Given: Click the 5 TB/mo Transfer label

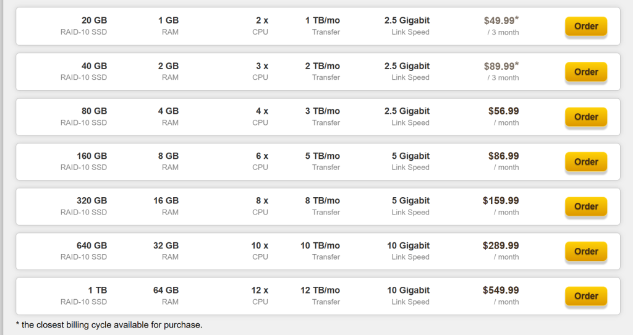Looking at the screenshot, I should point(323,161).
